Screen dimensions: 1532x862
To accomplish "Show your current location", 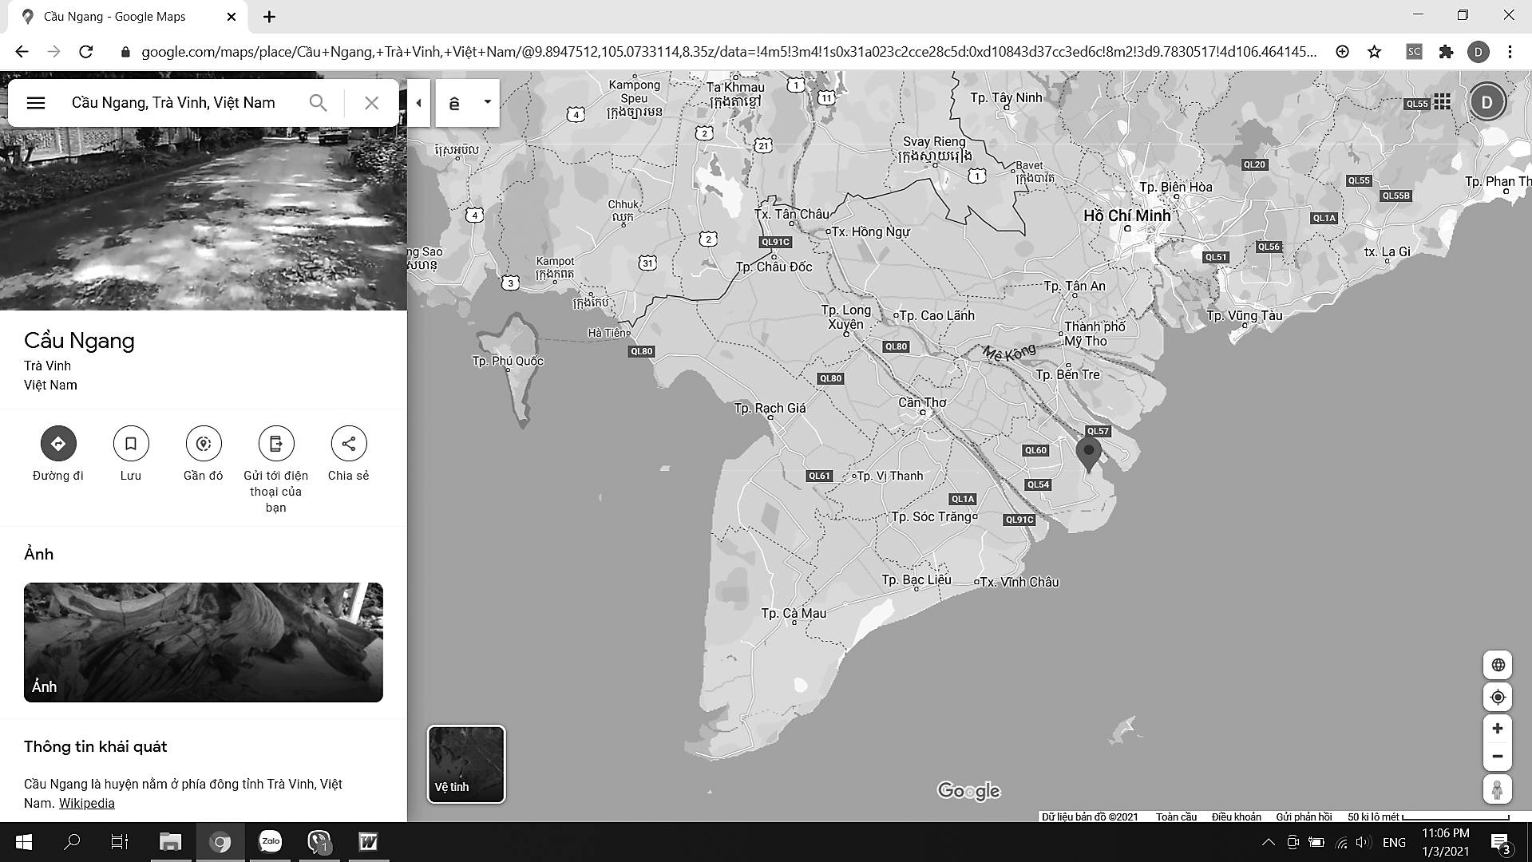I will click(1498, 697).
